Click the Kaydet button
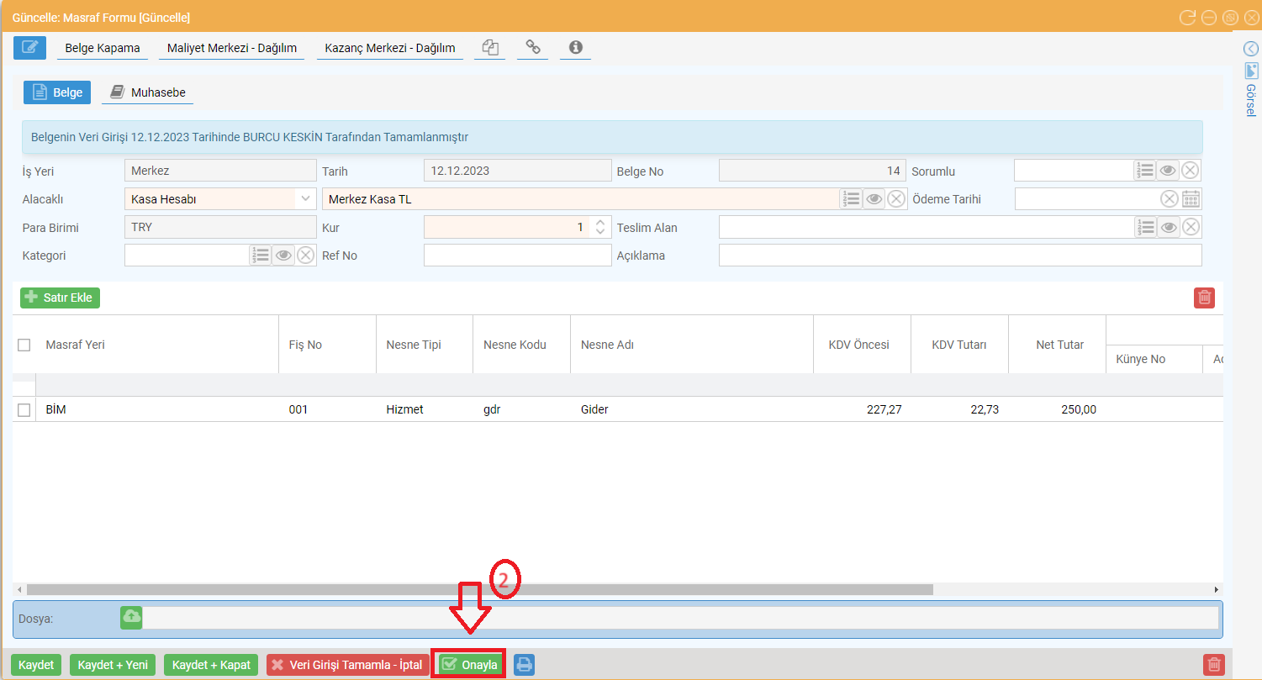 tap(36, 665)
